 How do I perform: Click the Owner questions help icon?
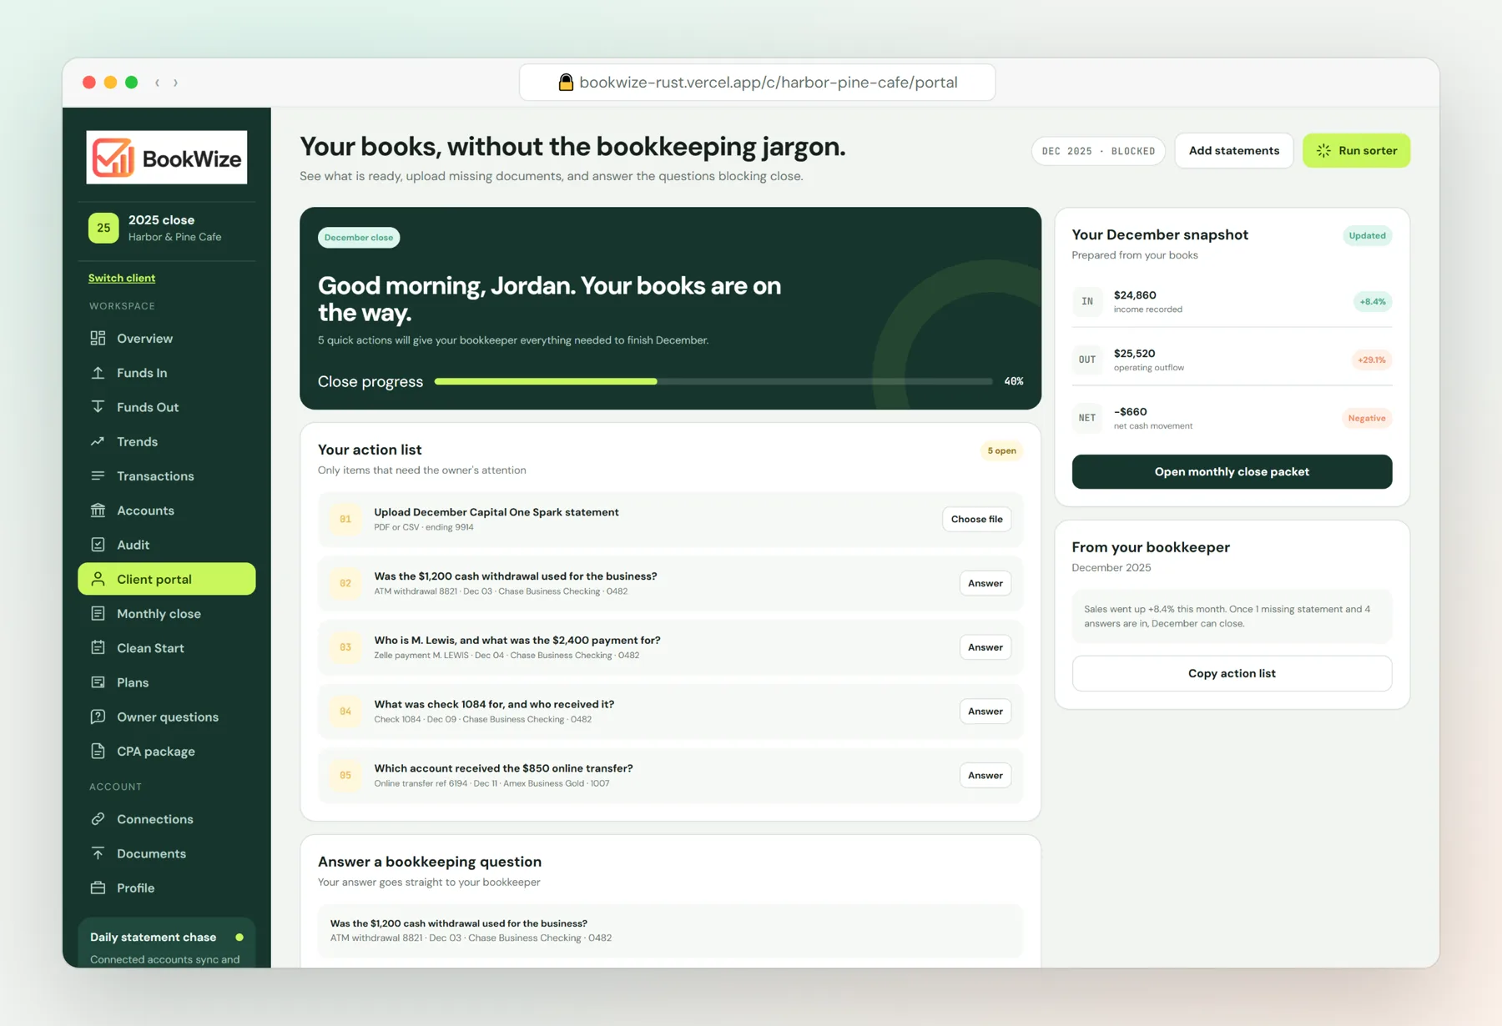pyautogui.click(x=98, y=717)
